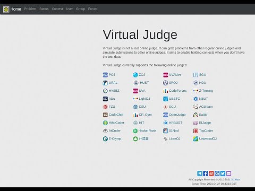Click the NBUT judge icon
This screenshot has height=191, width=255.
195,99
